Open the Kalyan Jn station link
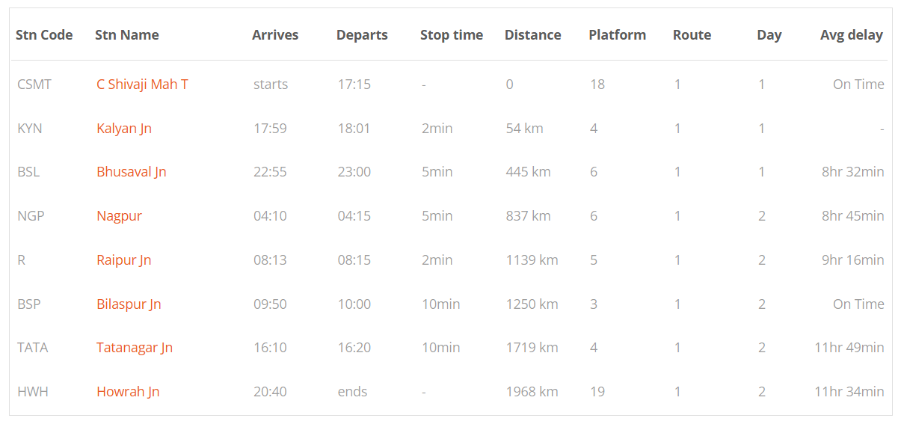 click(x=124, y=129)
